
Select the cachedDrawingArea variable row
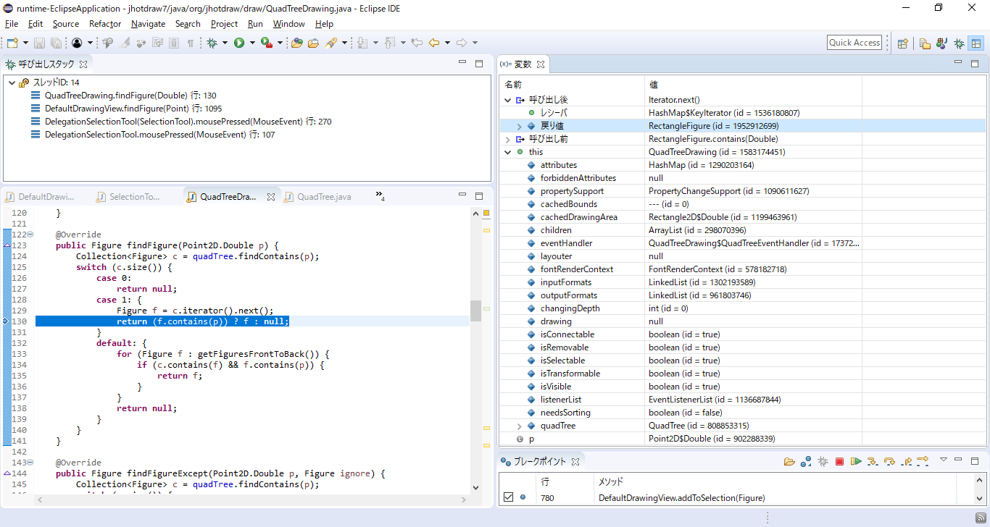(x=742, y=217)
